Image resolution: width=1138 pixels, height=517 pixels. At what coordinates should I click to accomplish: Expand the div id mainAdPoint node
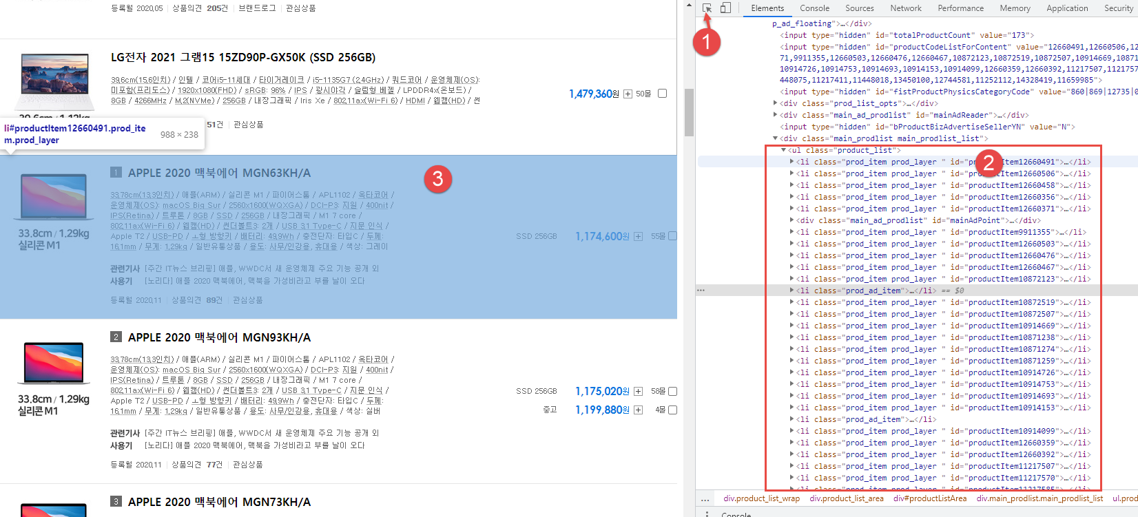pos(792,220)
